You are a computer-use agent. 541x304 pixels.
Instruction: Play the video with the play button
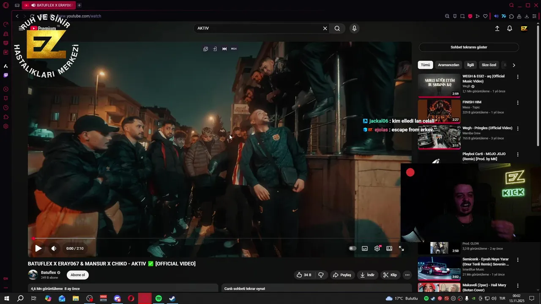[x=38, y=248]
